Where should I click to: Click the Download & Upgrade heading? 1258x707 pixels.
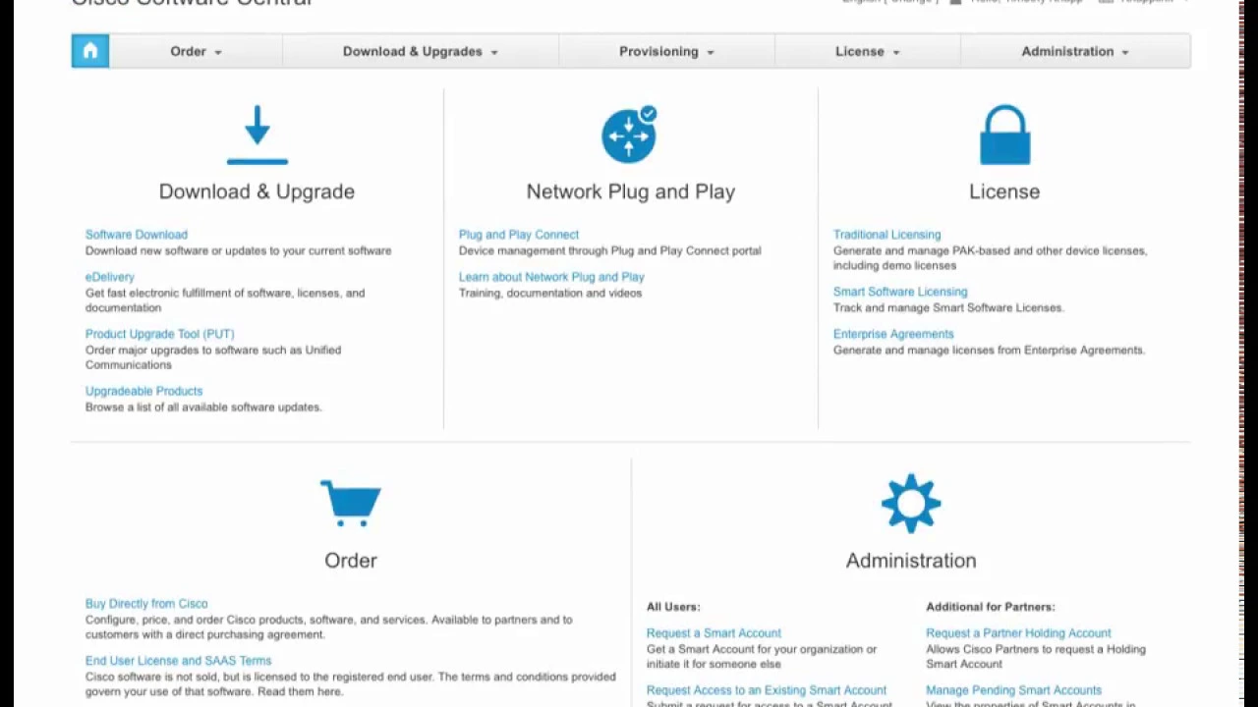click(x=257, y=191)
